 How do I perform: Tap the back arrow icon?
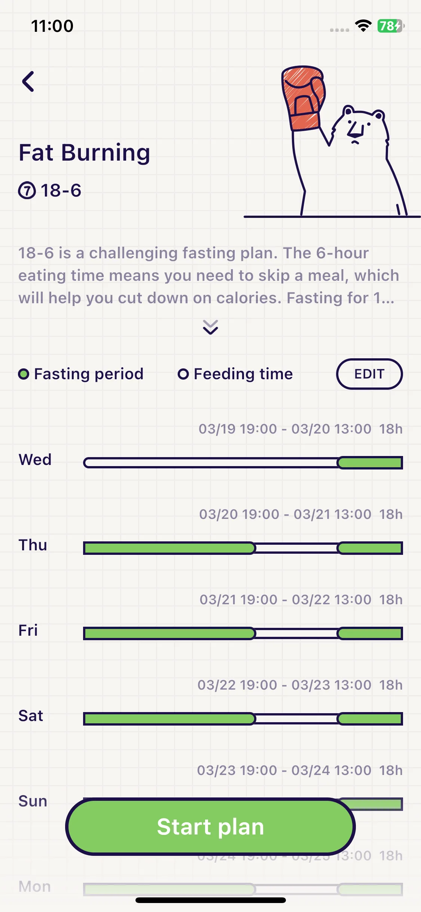(x=28, y=81)
